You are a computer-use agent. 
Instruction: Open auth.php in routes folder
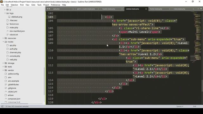(13, 49)
